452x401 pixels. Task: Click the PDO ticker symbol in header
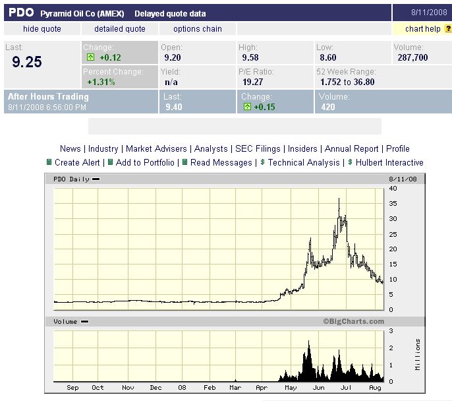point(21,13)
